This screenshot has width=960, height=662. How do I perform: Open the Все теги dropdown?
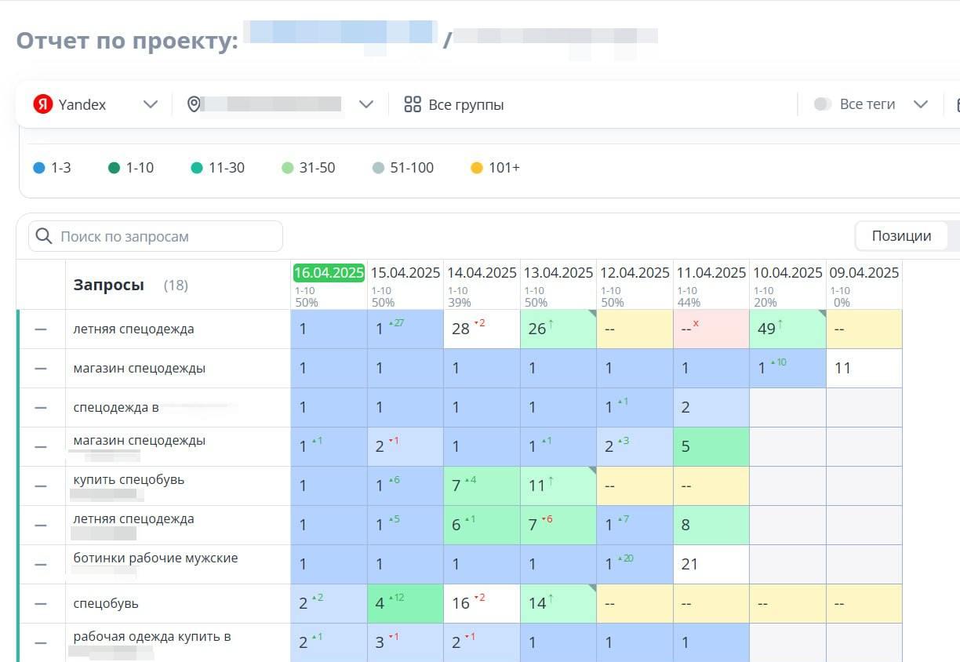pyautogui.click(x=922, y=103)
